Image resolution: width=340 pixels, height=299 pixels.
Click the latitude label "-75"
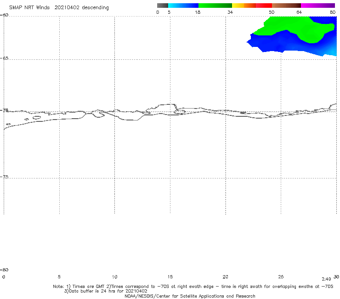point(4,177)
